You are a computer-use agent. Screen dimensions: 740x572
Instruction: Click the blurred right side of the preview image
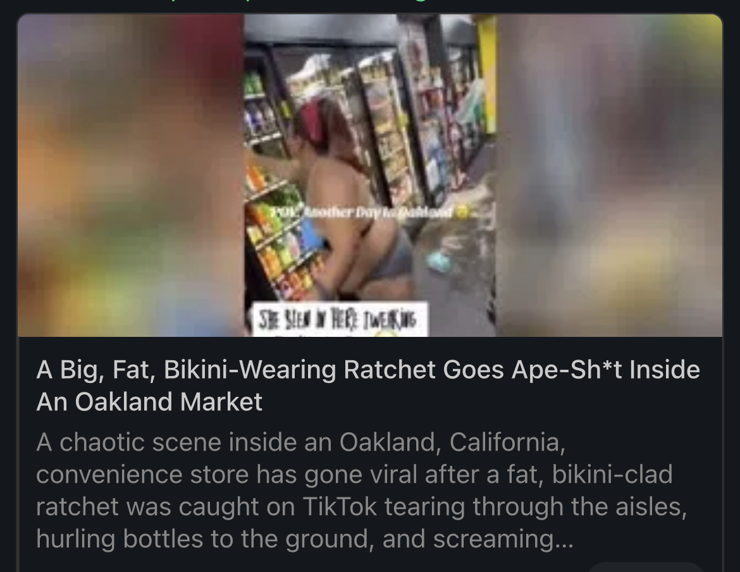click(609, 176)
